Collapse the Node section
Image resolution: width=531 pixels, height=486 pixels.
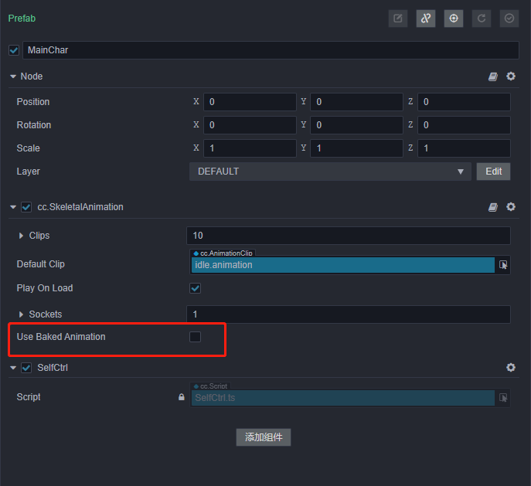click(13, 76)
